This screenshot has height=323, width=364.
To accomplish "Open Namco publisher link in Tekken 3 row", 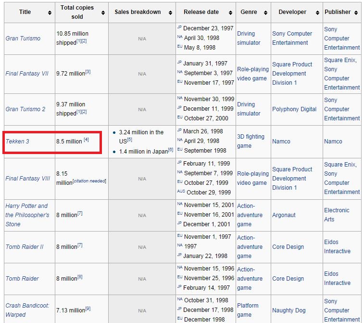I will [333, 142].
